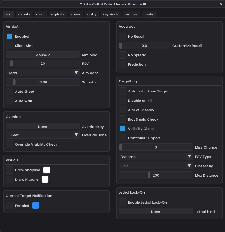Click the Max Distance slider
225x232 pixels.
point(156,175)
